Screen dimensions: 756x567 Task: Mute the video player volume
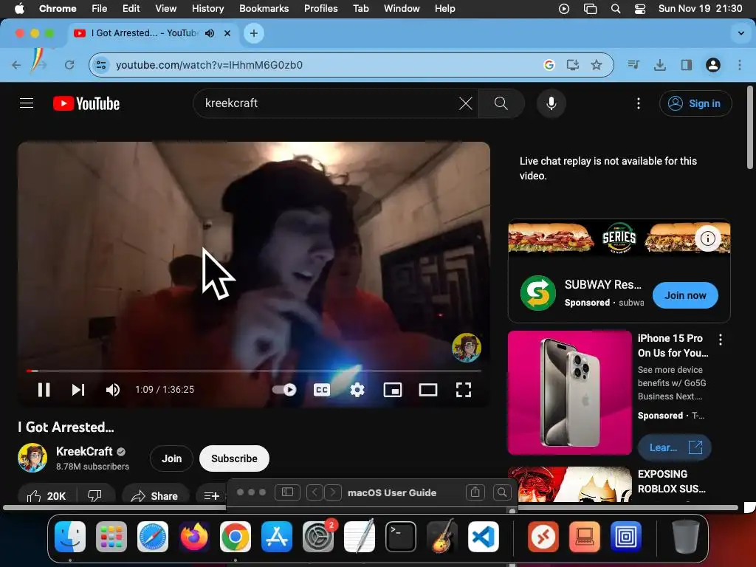click(113, 390)
